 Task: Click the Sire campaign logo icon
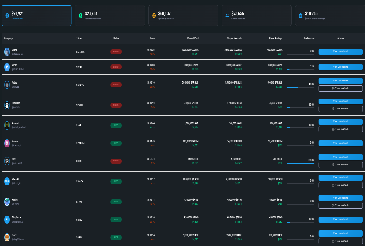(x=7, y=161)
